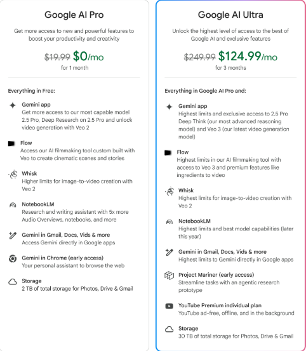This screenshot has height=351, width=306.
Task: Select the Google AI Pro plan title
Action: click(74, 15)
